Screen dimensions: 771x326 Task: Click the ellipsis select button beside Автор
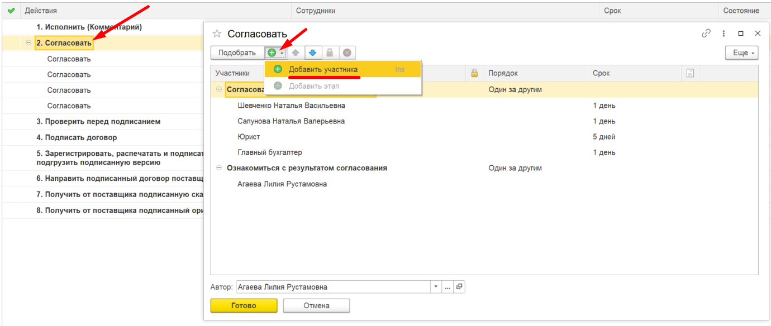pos(448,287)
